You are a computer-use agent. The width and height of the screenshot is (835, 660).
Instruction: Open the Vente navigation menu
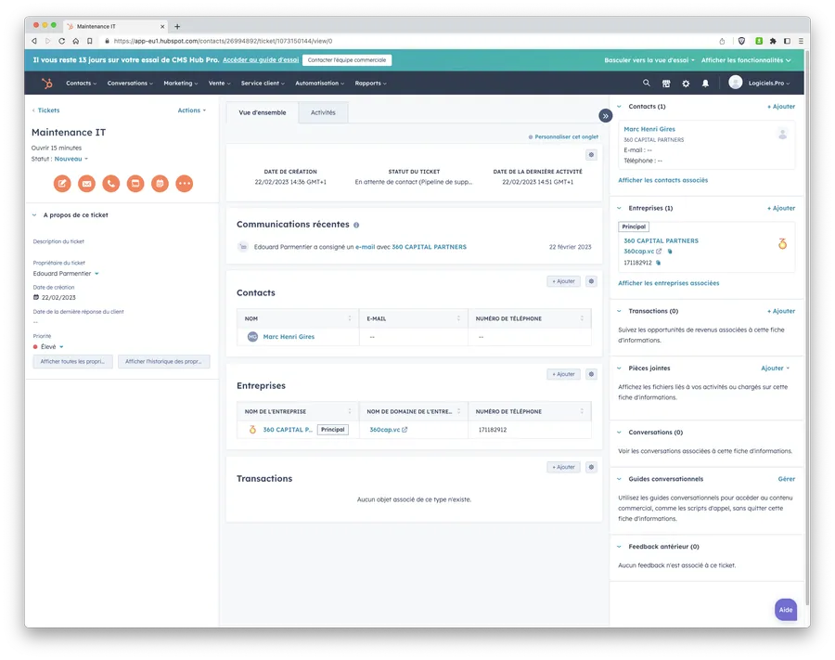219,84
